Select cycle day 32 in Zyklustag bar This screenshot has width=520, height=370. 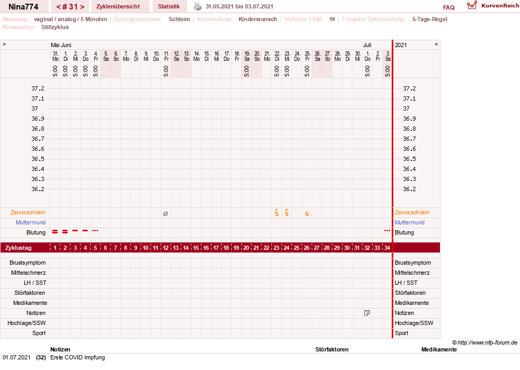pyautogui.click(x=367, y=248)
